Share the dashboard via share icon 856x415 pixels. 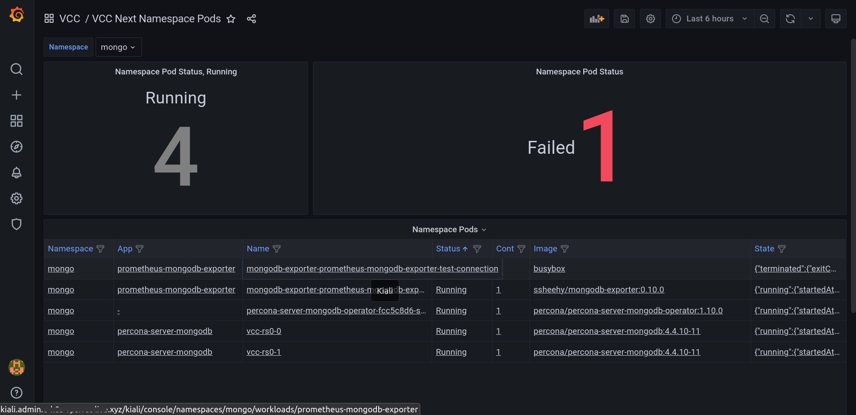(251, 19)
